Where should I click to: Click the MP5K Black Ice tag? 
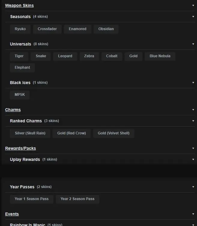[20, 95]
